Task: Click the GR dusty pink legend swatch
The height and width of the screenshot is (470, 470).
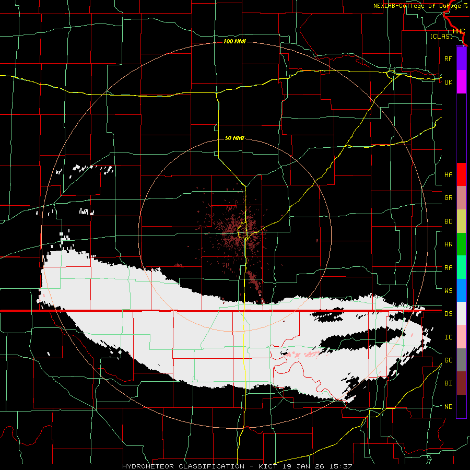Action: click(461, 198)
